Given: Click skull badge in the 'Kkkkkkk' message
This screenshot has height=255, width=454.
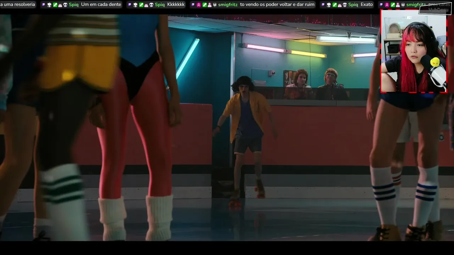Looking at the screenshot, I should (151, 5).
